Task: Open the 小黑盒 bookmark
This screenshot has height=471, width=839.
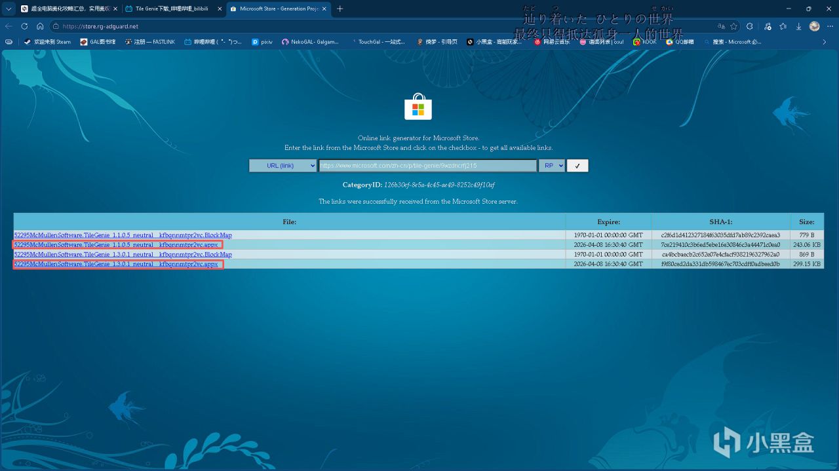Action: click(x=494, y=41)
